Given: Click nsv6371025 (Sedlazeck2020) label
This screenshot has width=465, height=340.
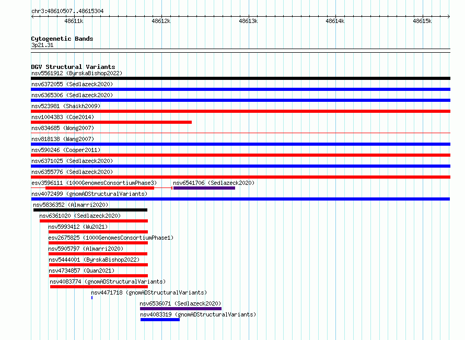Looking at the screenshot, I should tap(72, 161).
